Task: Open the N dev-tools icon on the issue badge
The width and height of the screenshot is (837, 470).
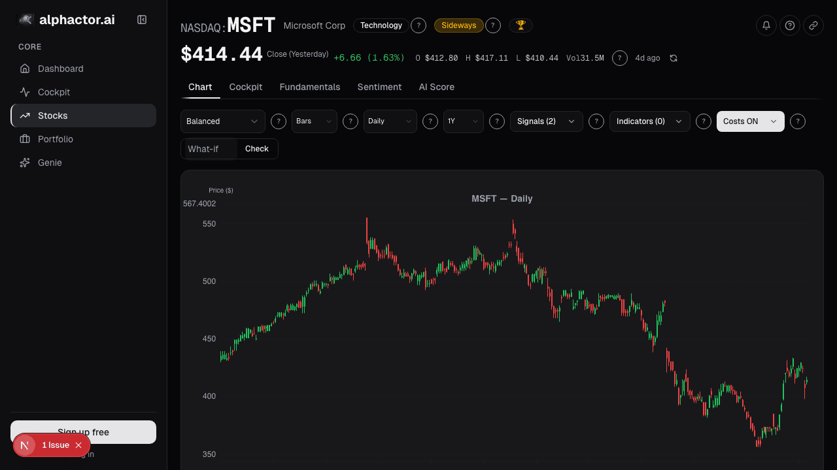Action: click(25, 445)
